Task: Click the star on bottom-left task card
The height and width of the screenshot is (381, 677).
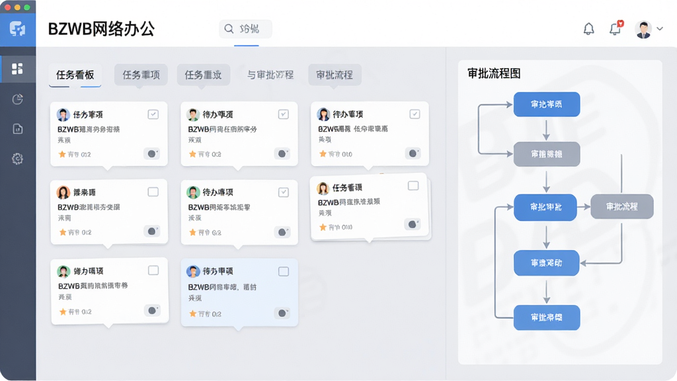Action: tap(63, 312)
